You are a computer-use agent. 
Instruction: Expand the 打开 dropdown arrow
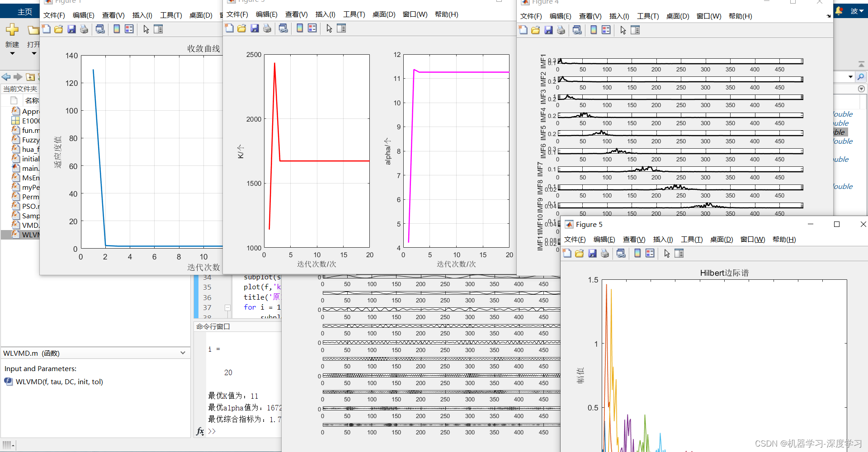click(x=34, y=53)
